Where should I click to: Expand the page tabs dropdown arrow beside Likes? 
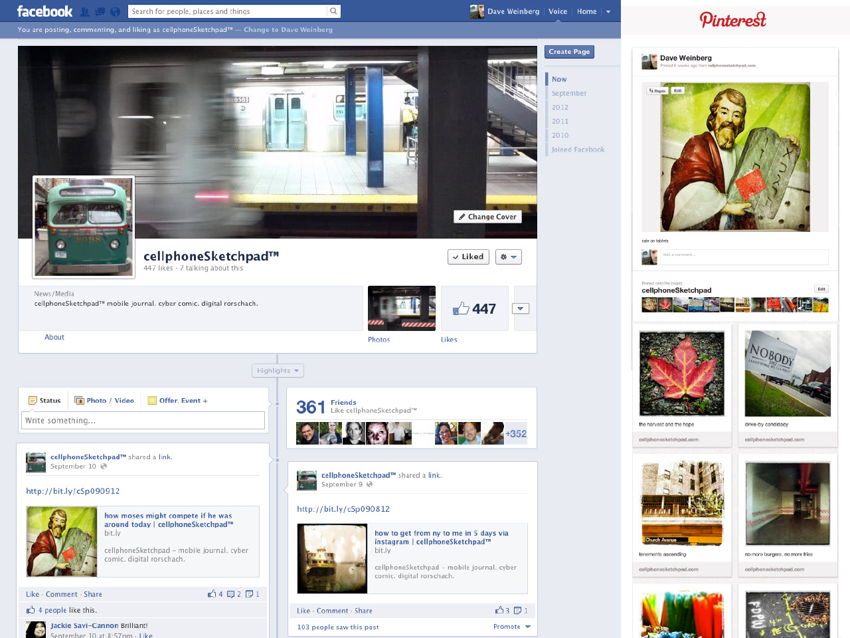[521, 308]
